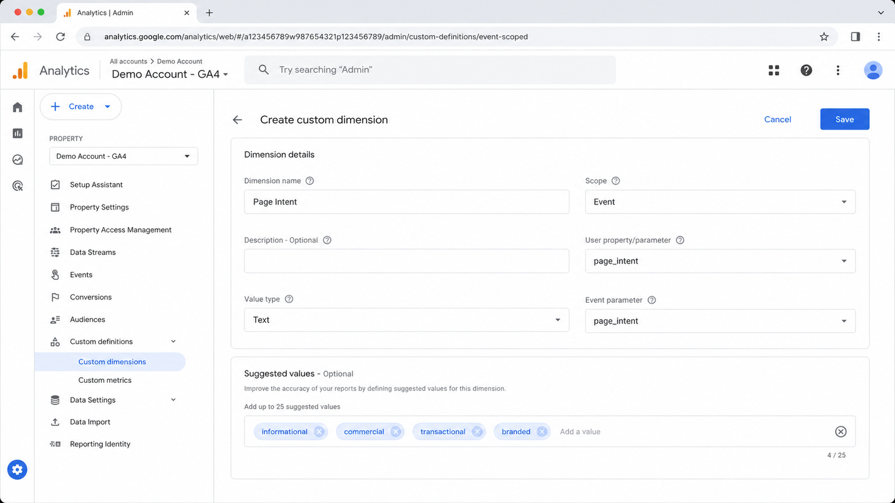Click the browser address bar URL
895x503 pixels.
316,37
